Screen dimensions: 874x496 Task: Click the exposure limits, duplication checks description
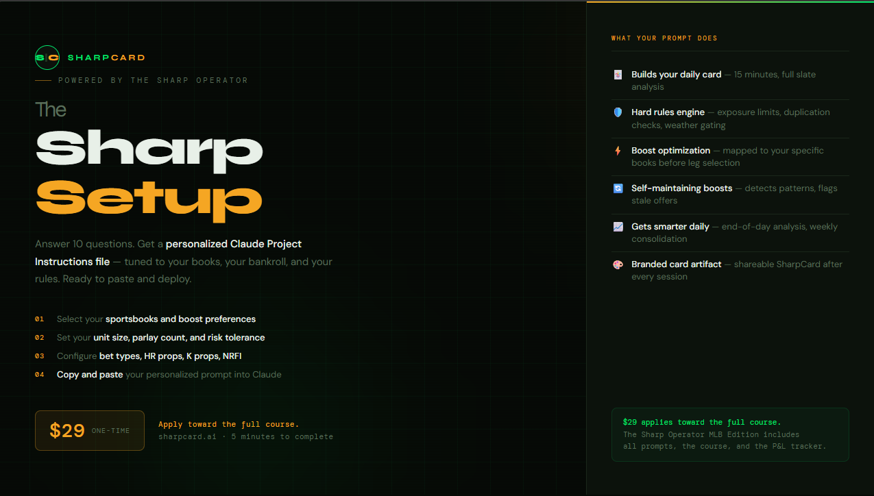pyautogui.click(x=731, y=119)
